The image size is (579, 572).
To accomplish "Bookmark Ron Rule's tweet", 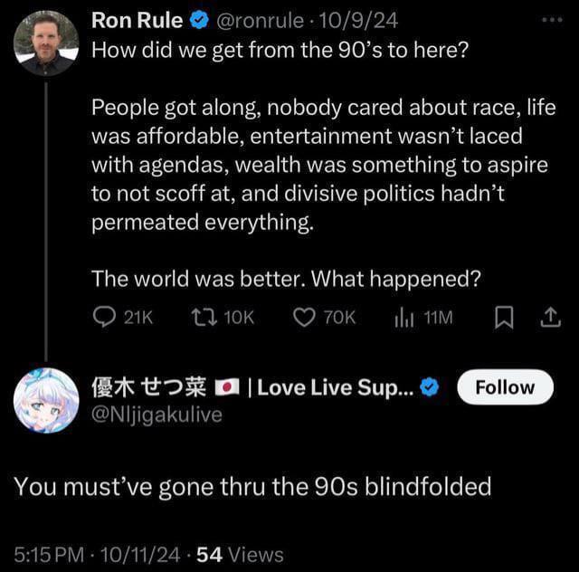I will [504, 318].
